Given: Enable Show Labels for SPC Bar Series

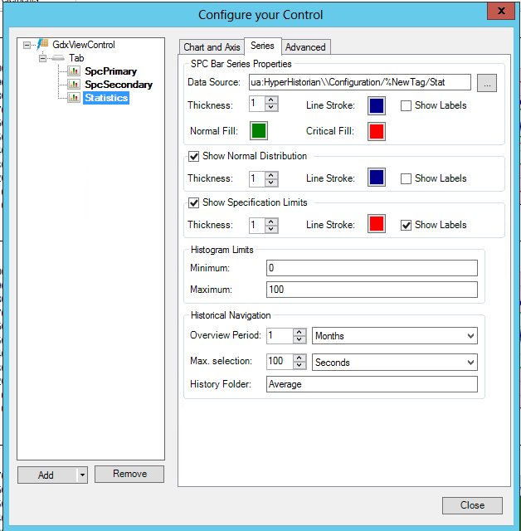Looking at the screenshot, I should pyautogui.click(x=406, y=105).
